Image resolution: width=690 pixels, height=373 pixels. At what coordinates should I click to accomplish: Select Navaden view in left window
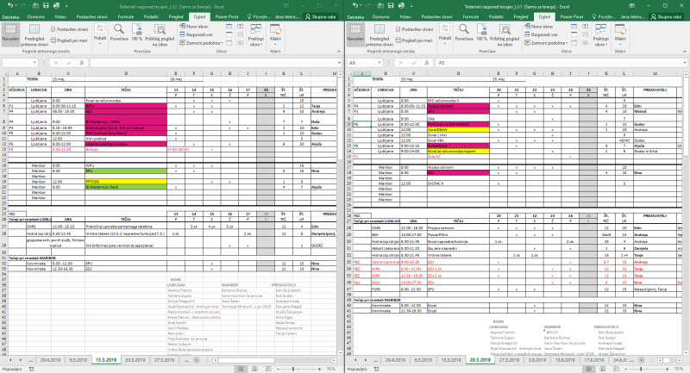(x=10, y=34)
